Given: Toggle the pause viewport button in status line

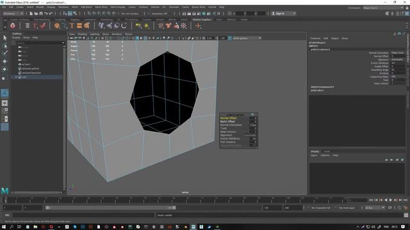Looking at the screenshot, I should pos(218,13).
